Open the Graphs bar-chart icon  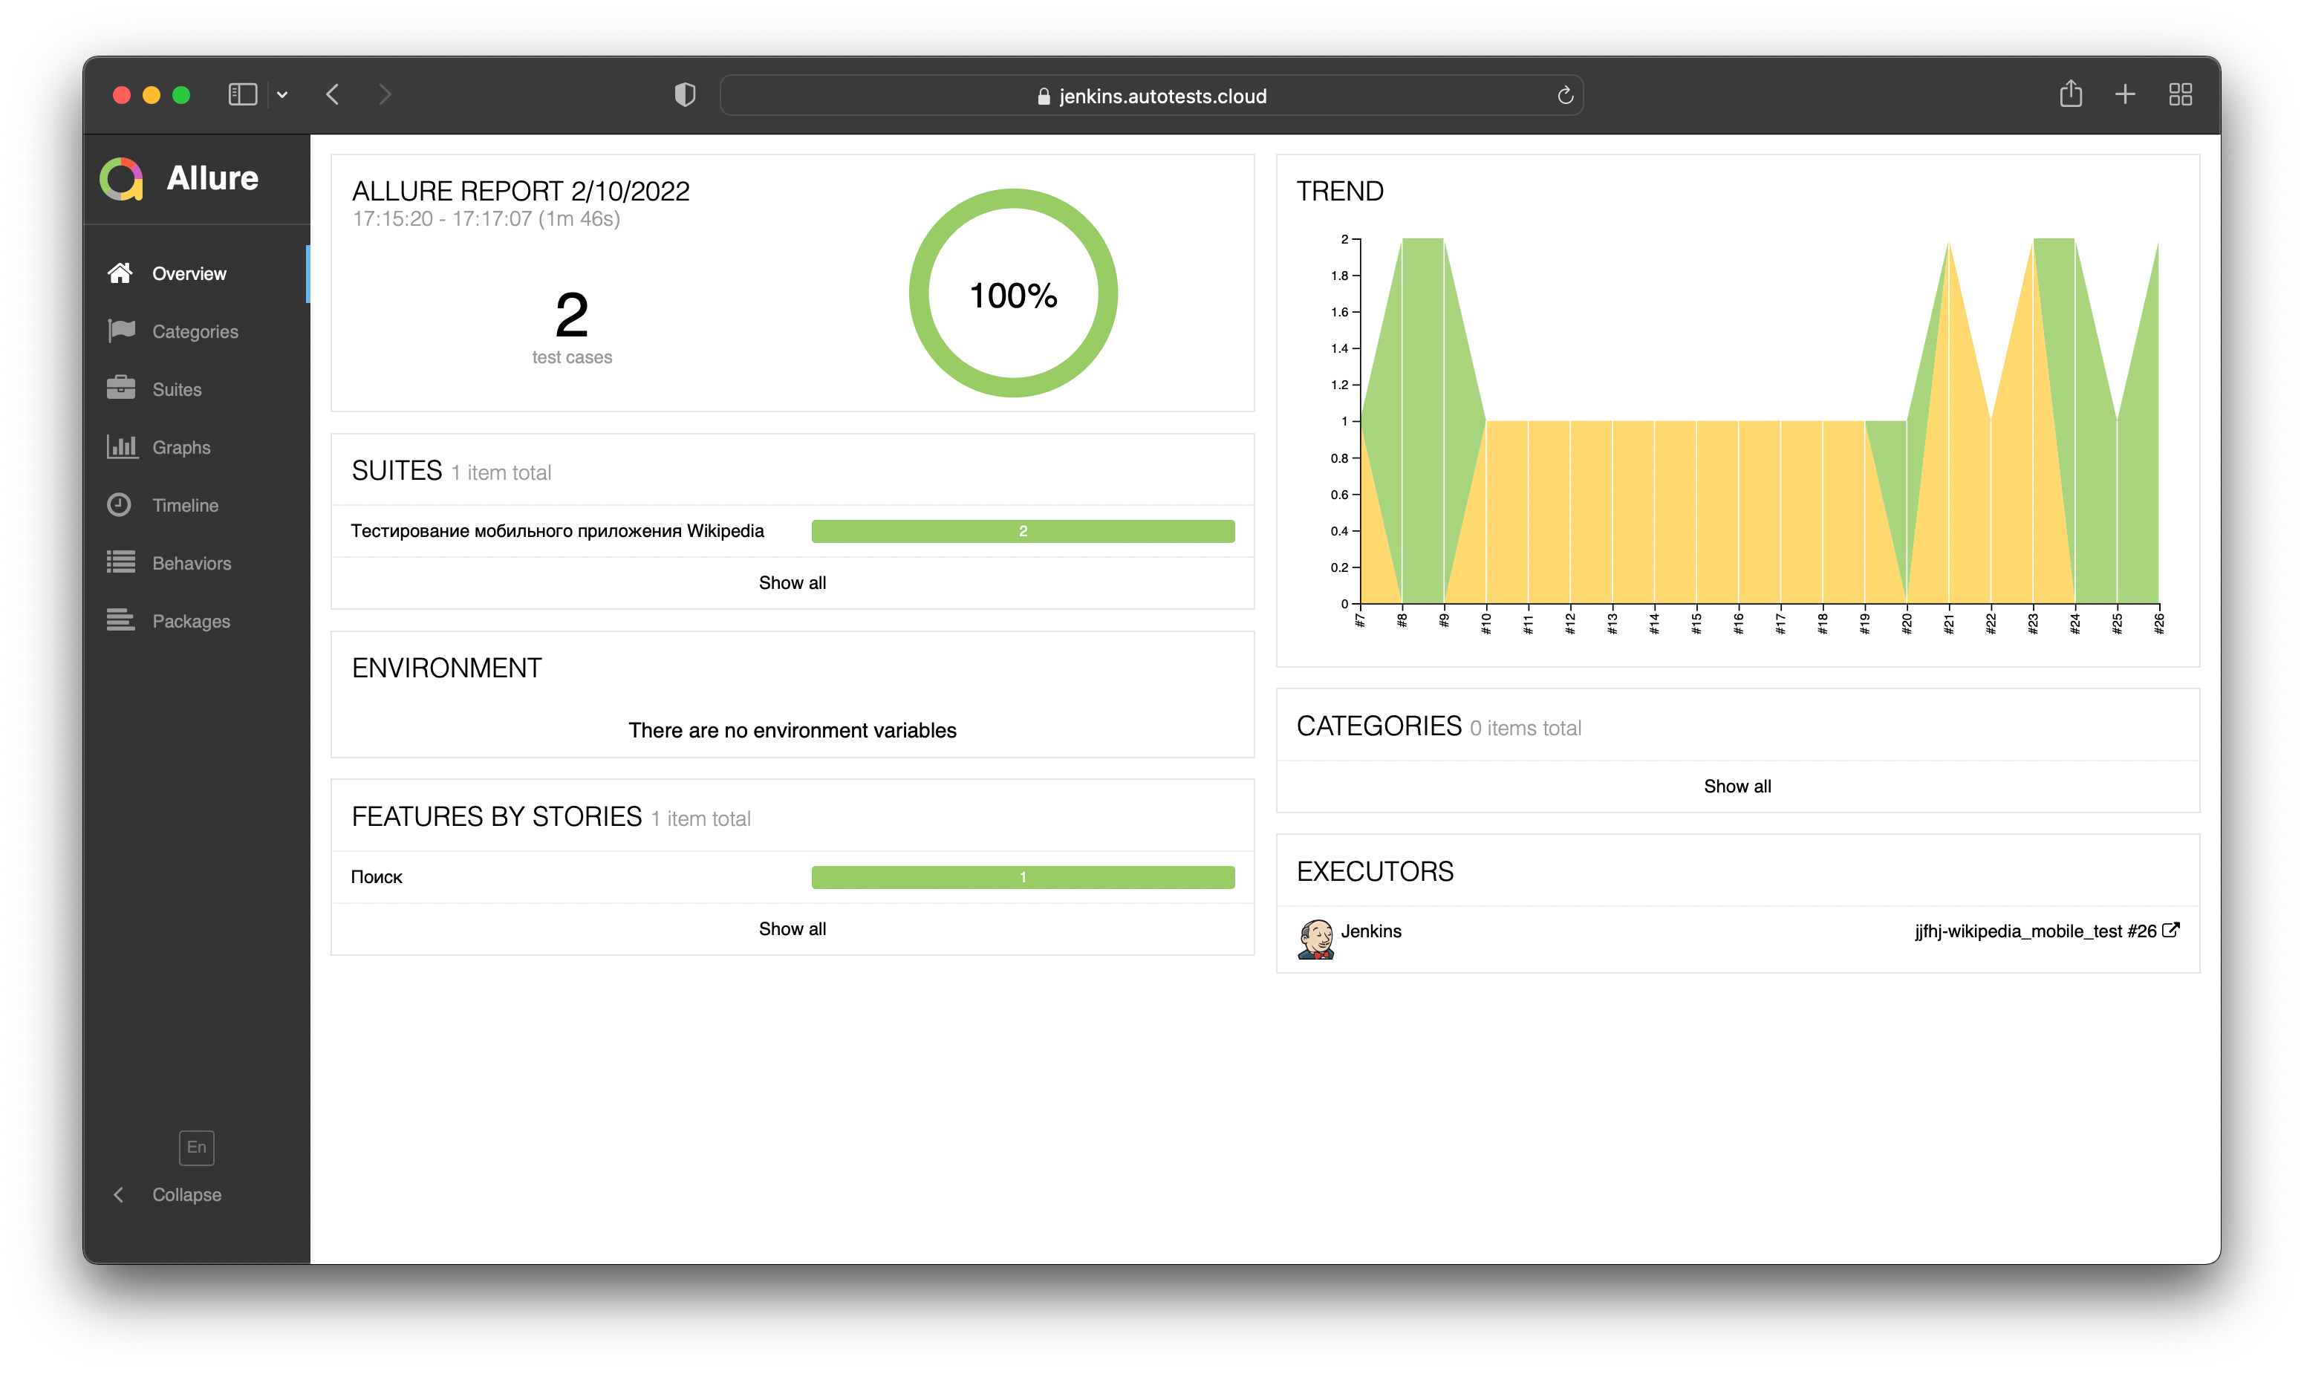click(x=121, y=447)
